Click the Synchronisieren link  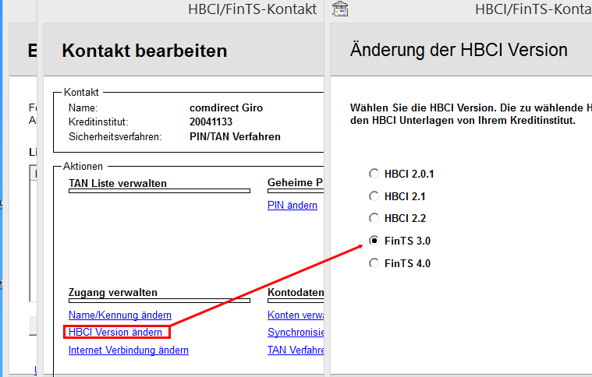tap(295, 332)
